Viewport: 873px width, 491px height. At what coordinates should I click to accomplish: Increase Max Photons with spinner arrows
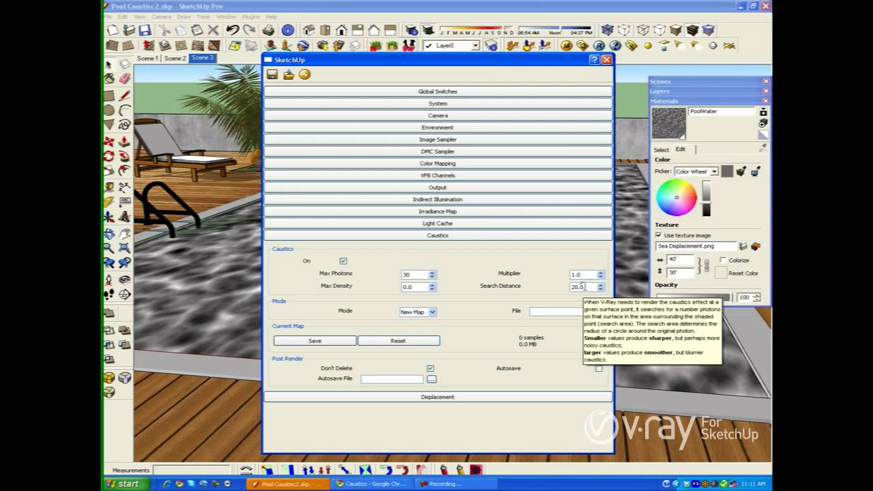432,274
